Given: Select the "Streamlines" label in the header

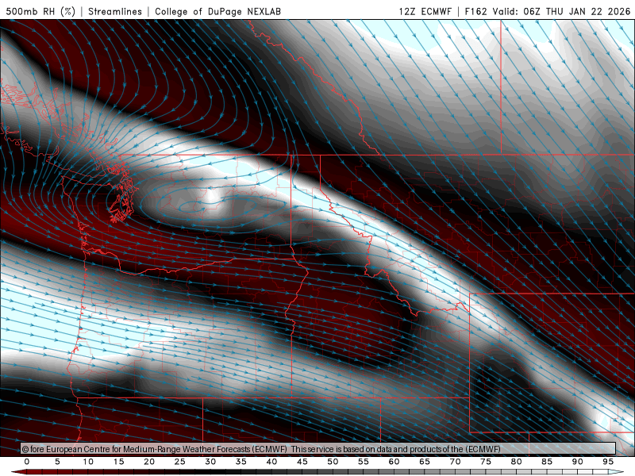Looking at the screenshot, I should tap(115, 11).
